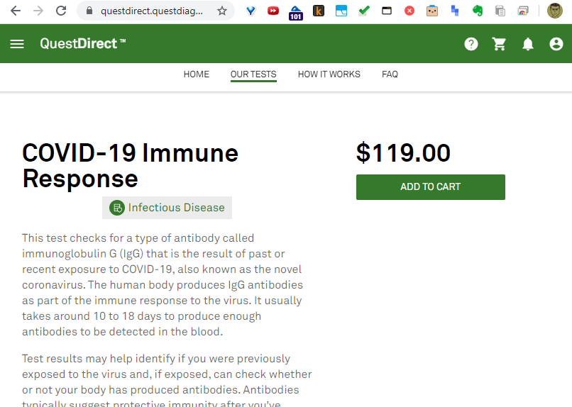Click the Infectious Disease category icon
The image size is (572, 407).
117,208
